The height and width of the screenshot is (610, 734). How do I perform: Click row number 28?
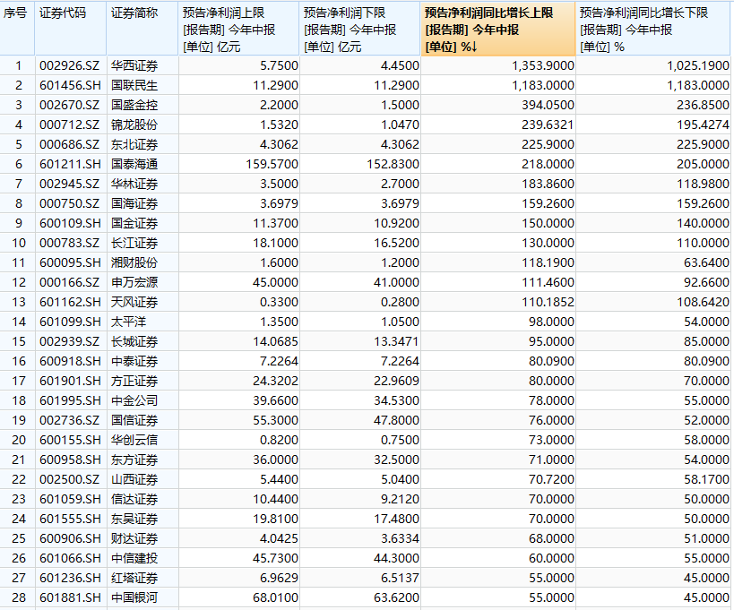[17, 597]
